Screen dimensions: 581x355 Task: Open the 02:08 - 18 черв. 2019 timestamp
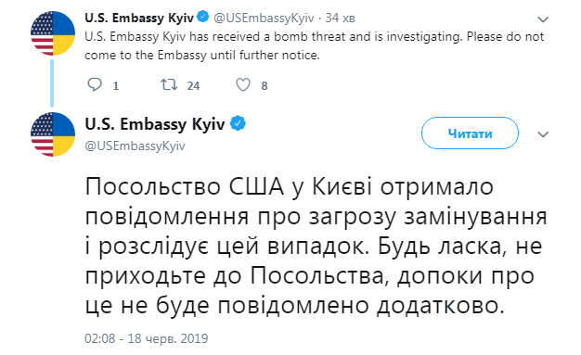coord(147,338)
